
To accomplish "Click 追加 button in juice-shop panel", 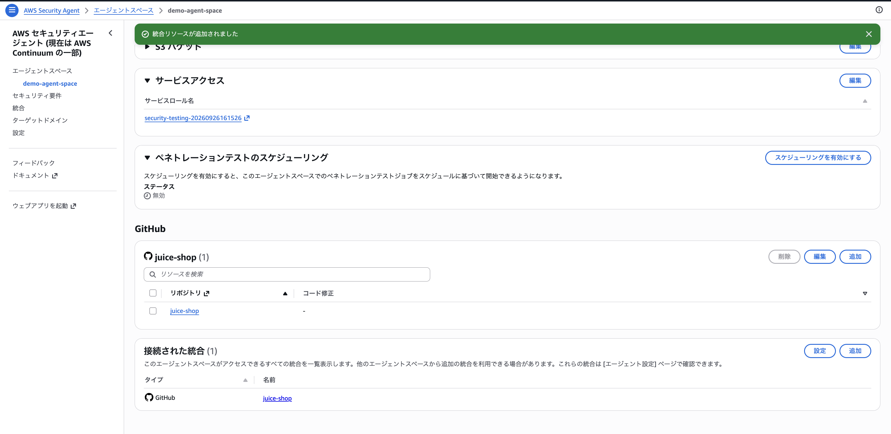I will pyautogui.click(x=855, y=257).
